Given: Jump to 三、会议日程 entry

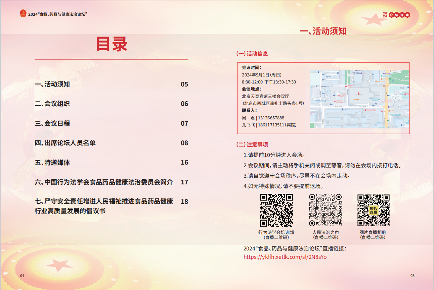Looking at the screenshot, I should point(52,123).
